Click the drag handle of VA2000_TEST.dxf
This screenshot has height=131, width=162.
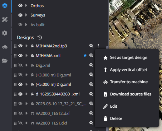pyautogui.click(x=15, y=123)
